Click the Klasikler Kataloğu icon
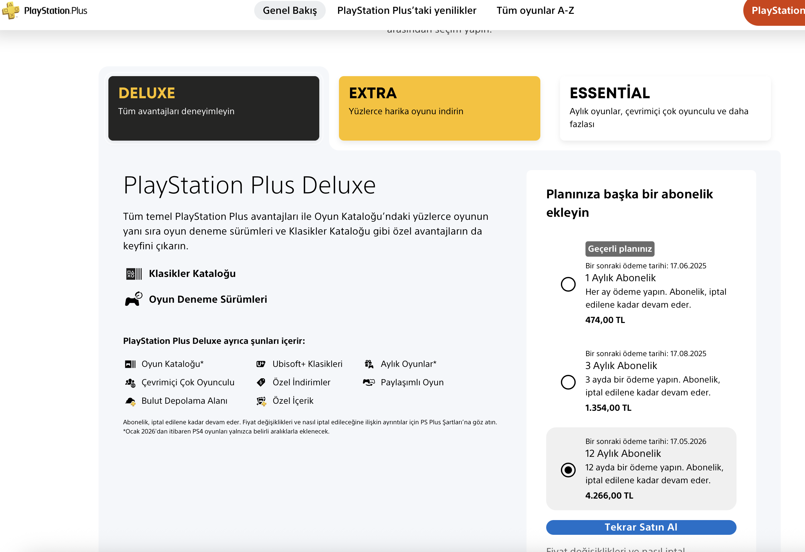The image size is (805, 552). coord(134,274)
